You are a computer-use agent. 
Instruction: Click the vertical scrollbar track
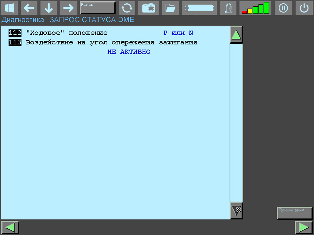click(x=236, y=122)
